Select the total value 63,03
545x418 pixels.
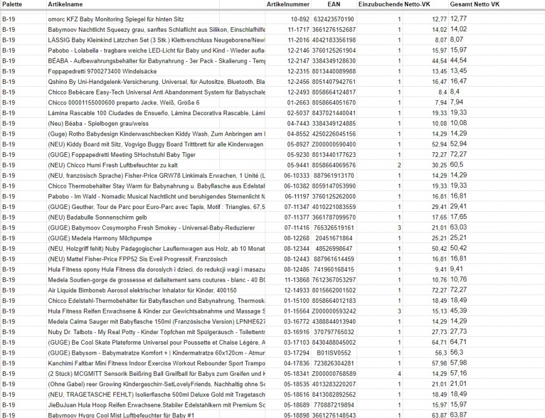tap(458, 227)
